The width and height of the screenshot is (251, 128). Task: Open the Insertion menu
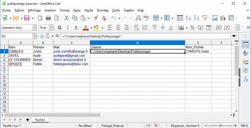[x=50, y=10]
